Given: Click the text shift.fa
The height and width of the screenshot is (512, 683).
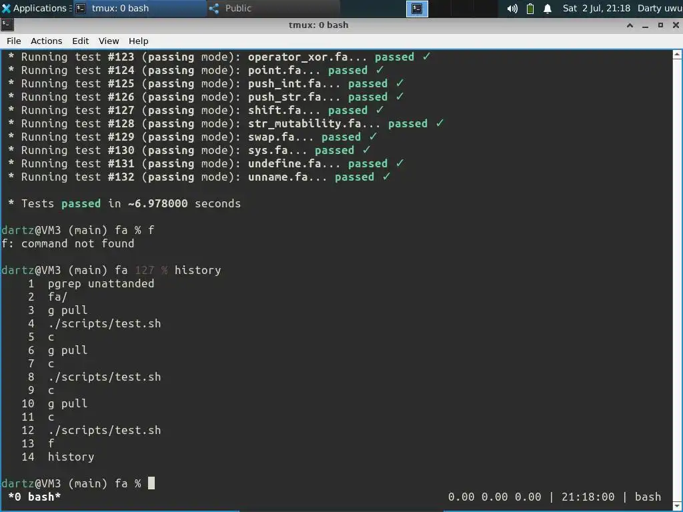Looking at the screenshot, I should [274, 110].
